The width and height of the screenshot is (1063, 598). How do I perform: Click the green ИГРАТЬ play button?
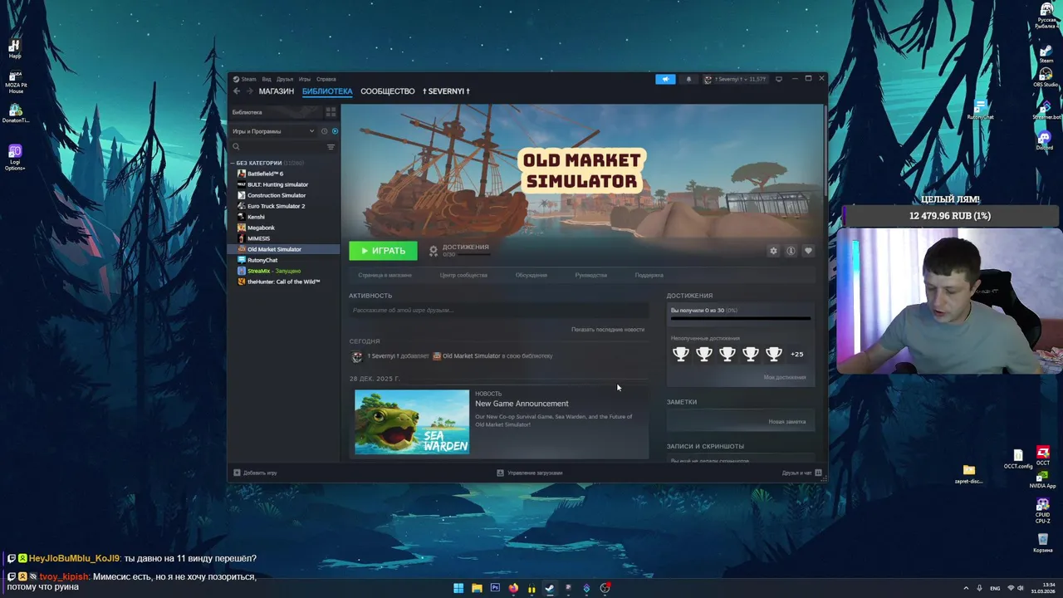(x=383, y=251)
